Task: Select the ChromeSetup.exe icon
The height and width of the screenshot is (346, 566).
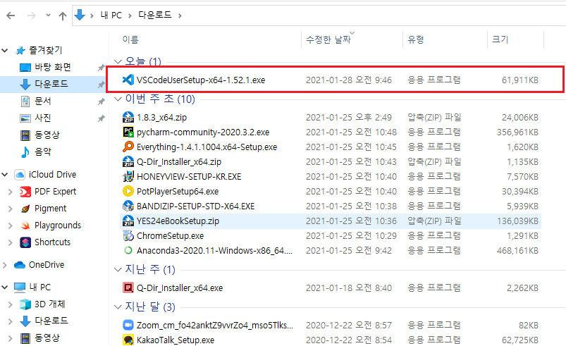Action: click(128, 235)
